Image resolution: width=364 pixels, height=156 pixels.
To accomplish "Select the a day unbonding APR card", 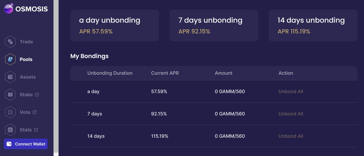I will click(115, 25).
